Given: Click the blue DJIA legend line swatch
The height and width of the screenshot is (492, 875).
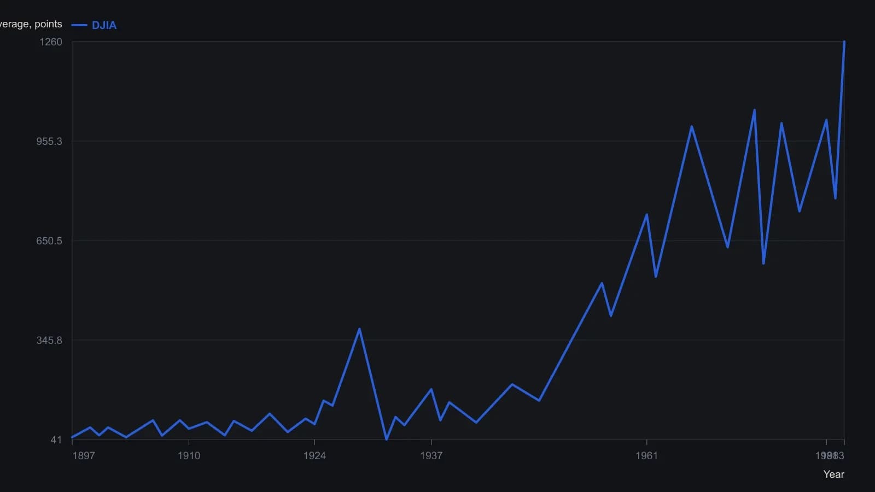Looking at the screenshot, I should pos(79,25).
